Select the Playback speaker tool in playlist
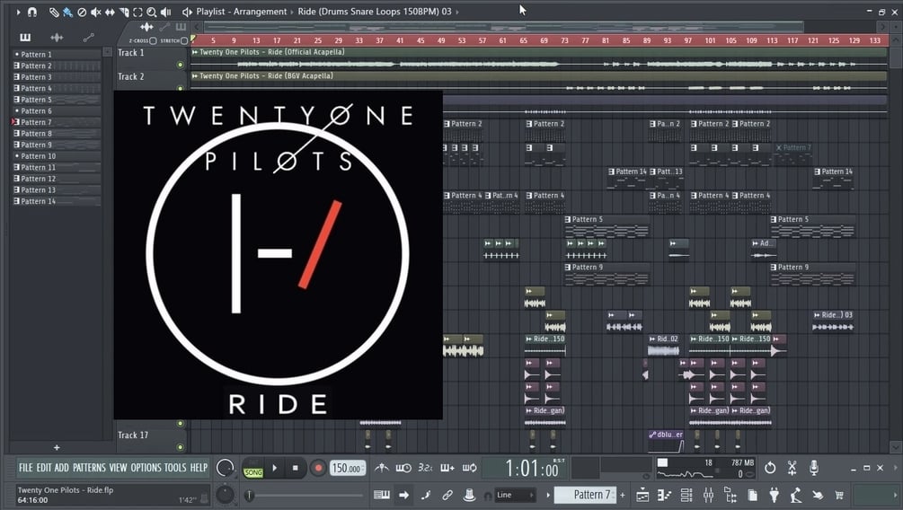903x510 pixels. point(166,12)
